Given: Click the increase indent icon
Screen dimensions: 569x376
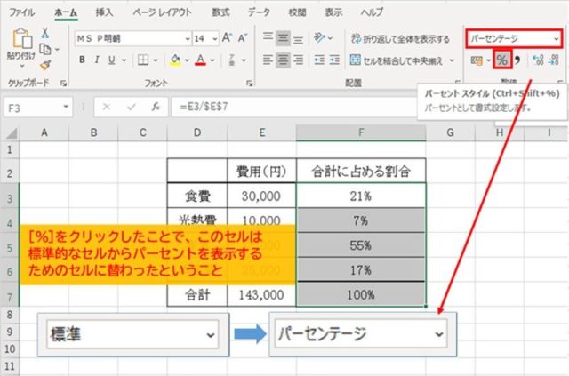Looking at the screenshot, I should point(334,60).
